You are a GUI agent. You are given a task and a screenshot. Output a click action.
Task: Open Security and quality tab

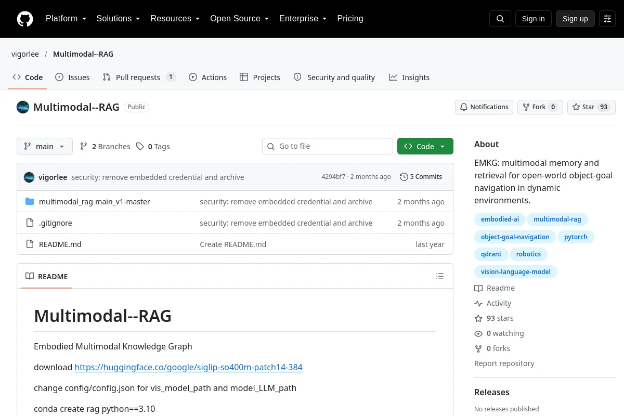point(334,77)
